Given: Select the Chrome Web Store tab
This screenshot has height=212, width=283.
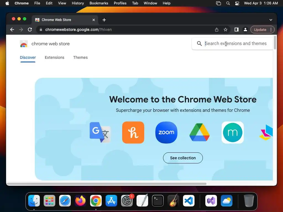Looking at the screenshot, I should coord(65,20).
